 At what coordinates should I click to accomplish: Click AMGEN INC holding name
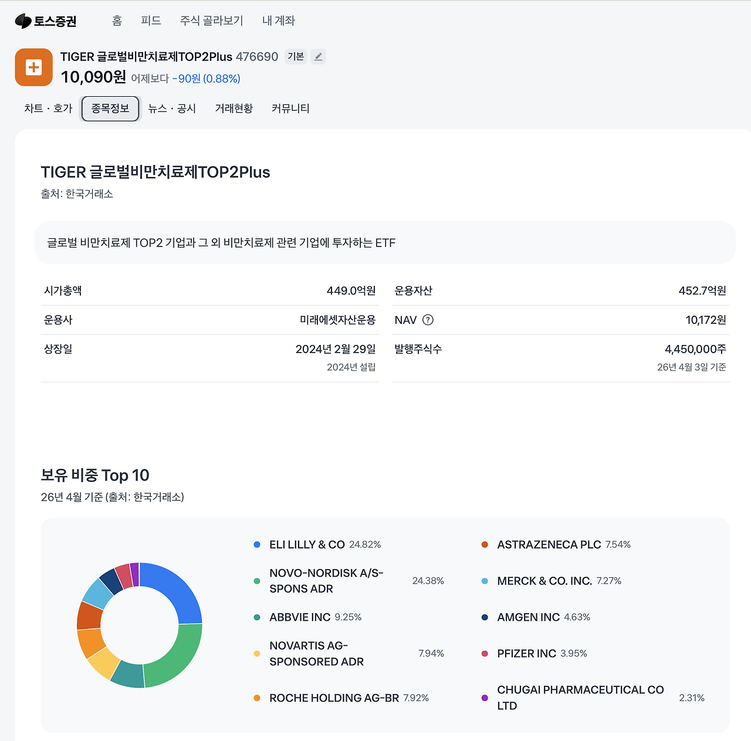coord(529,617)
